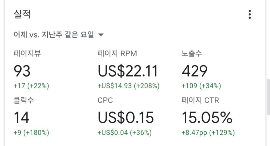This screenshot has height=146, width=270.
Task: Click the 페이지뷰 metric label
Action: pos(27,54)
